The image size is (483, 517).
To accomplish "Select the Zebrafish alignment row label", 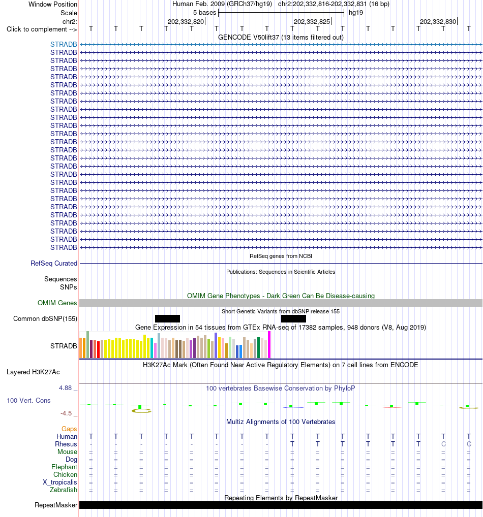I will 64,490.
